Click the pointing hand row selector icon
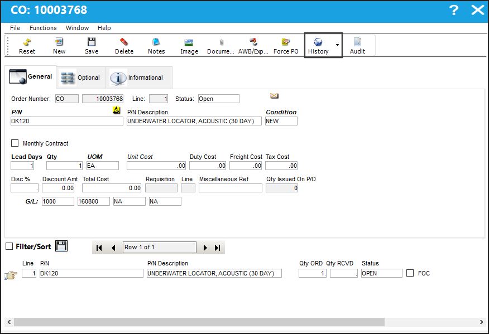Viewport: 489px width, 334px height. (x=11, y=275)
